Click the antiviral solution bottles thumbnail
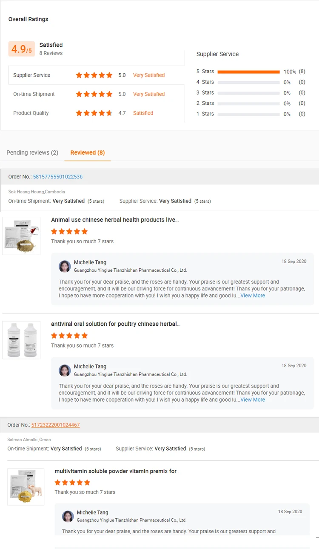Screen dimensions: 319x549 [21, 340]
